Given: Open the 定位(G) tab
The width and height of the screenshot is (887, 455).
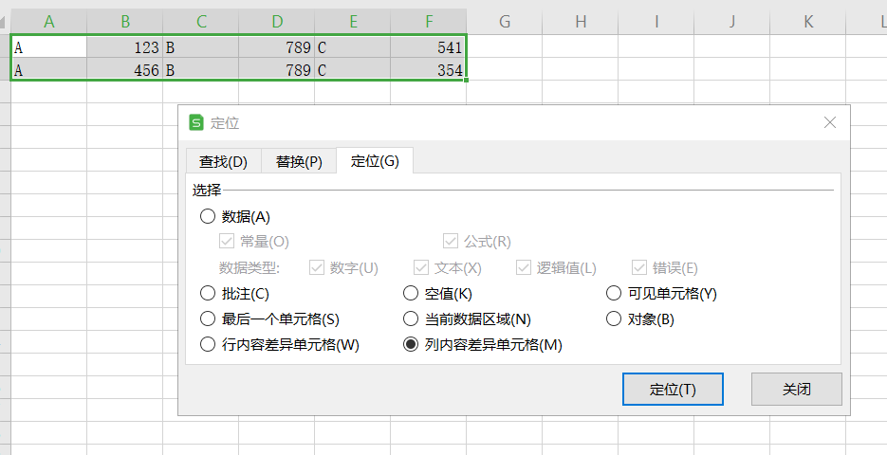Looking at the screenshot, I should point(375,160).
